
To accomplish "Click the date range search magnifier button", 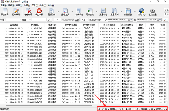I will point(165,20).
